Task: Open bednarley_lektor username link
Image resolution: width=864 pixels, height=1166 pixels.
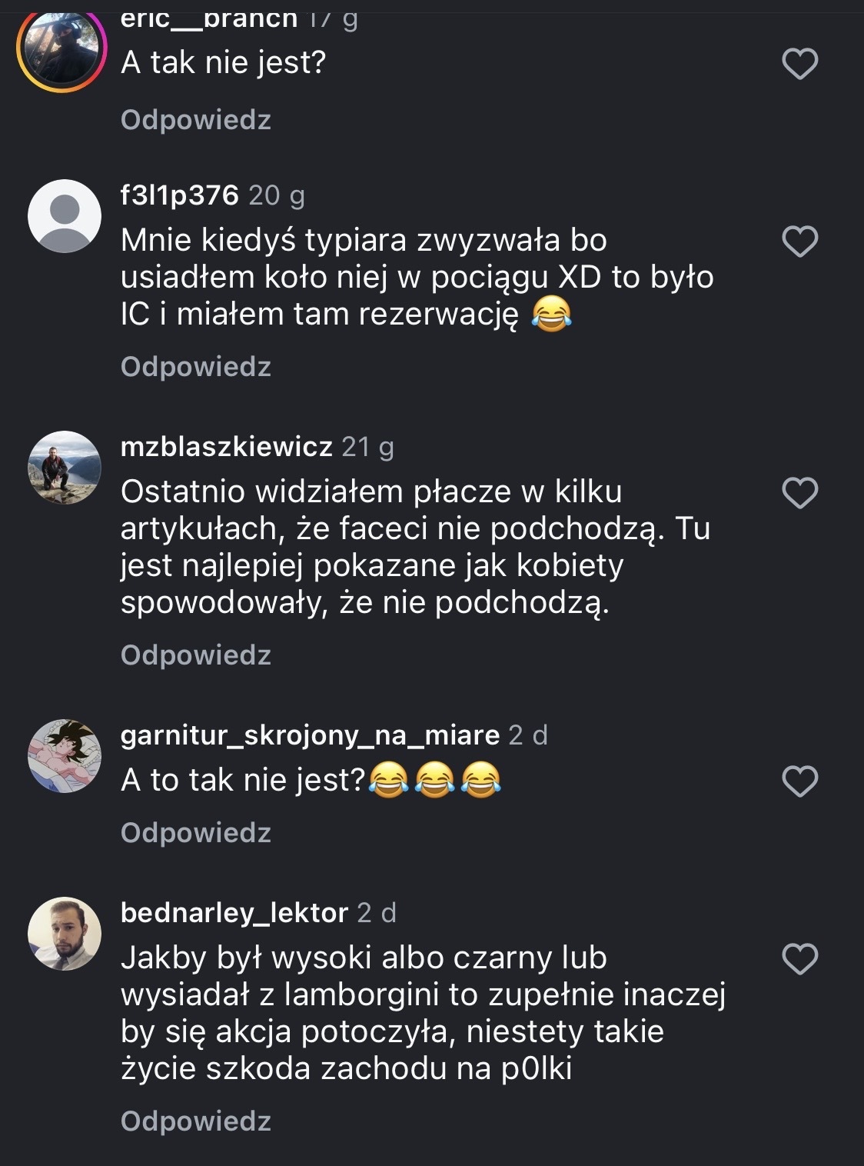Action: [x=234, y=913]
